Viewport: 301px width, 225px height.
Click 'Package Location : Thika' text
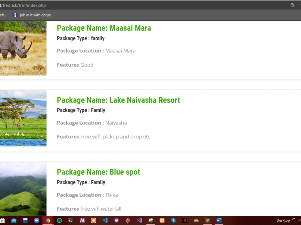pos(87,195)
